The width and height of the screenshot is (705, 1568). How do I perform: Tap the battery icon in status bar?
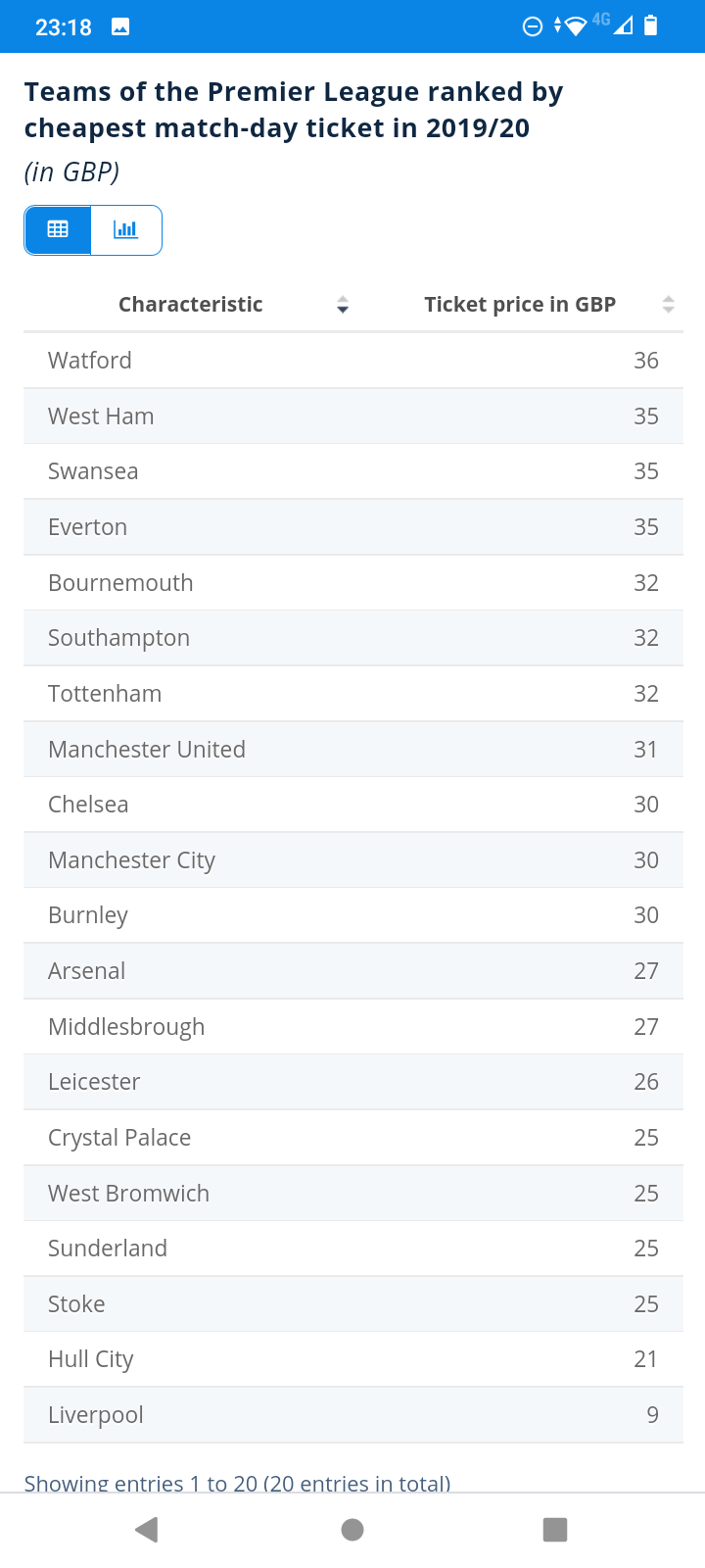(x=651, y=26)
